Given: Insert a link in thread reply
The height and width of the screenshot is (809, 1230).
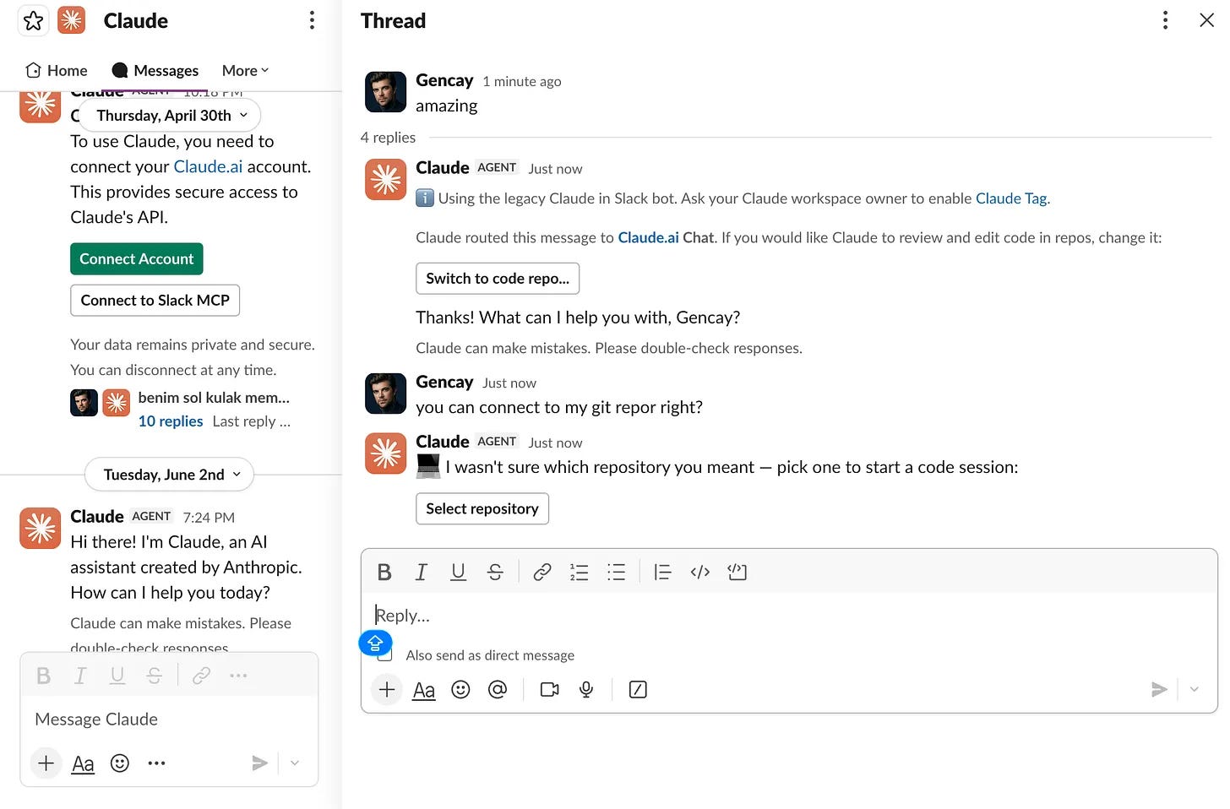Looking at the screenshot, I should tap(542, 573).
